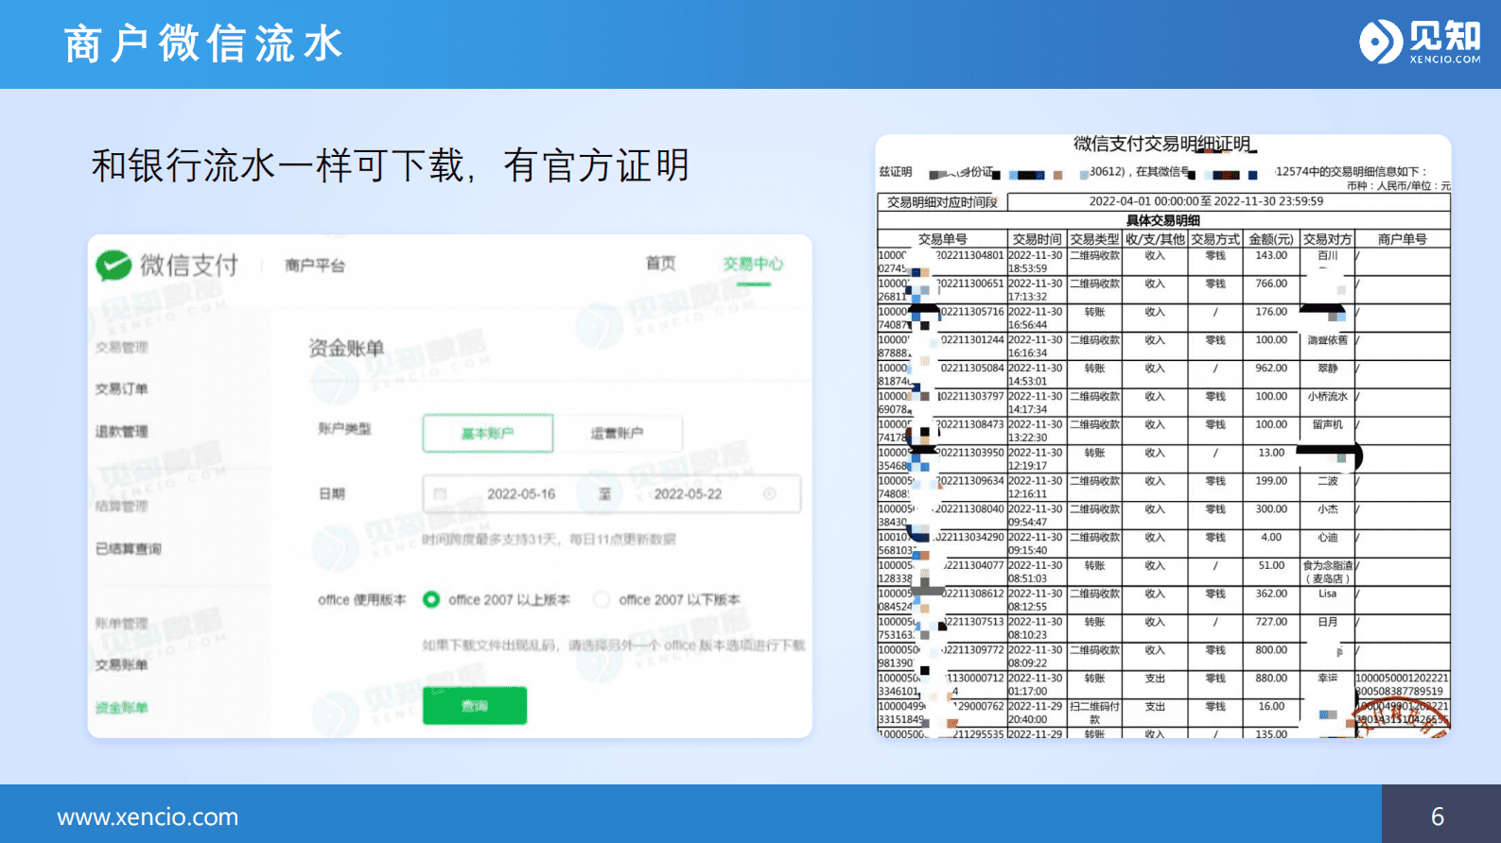Select 运营账户 account type
The image size is (1501, 843).
pos(618,433)
